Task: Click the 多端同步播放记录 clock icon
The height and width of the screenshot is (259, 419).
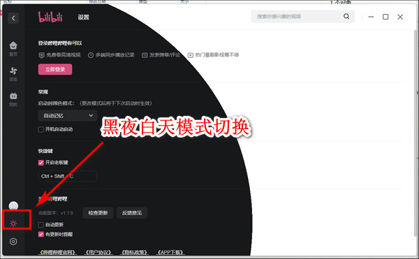Action: click(x=91, y=55)
